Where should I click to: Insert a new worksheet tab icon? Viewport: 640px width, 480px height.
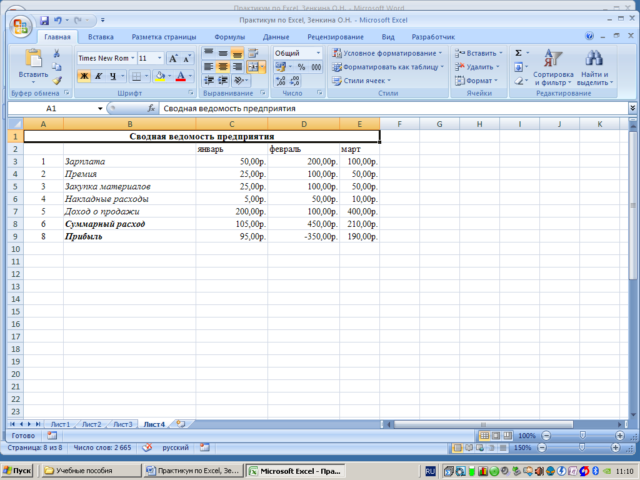coord(181,424)
